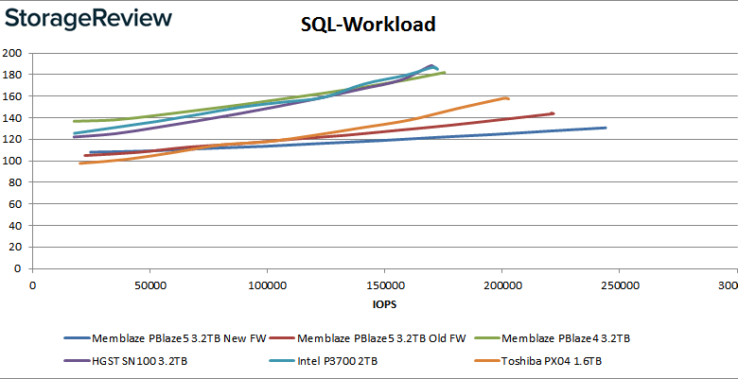Click red legend line for PBlaze5 Old FW
The image size is (738, 379).
click(283, 338)
